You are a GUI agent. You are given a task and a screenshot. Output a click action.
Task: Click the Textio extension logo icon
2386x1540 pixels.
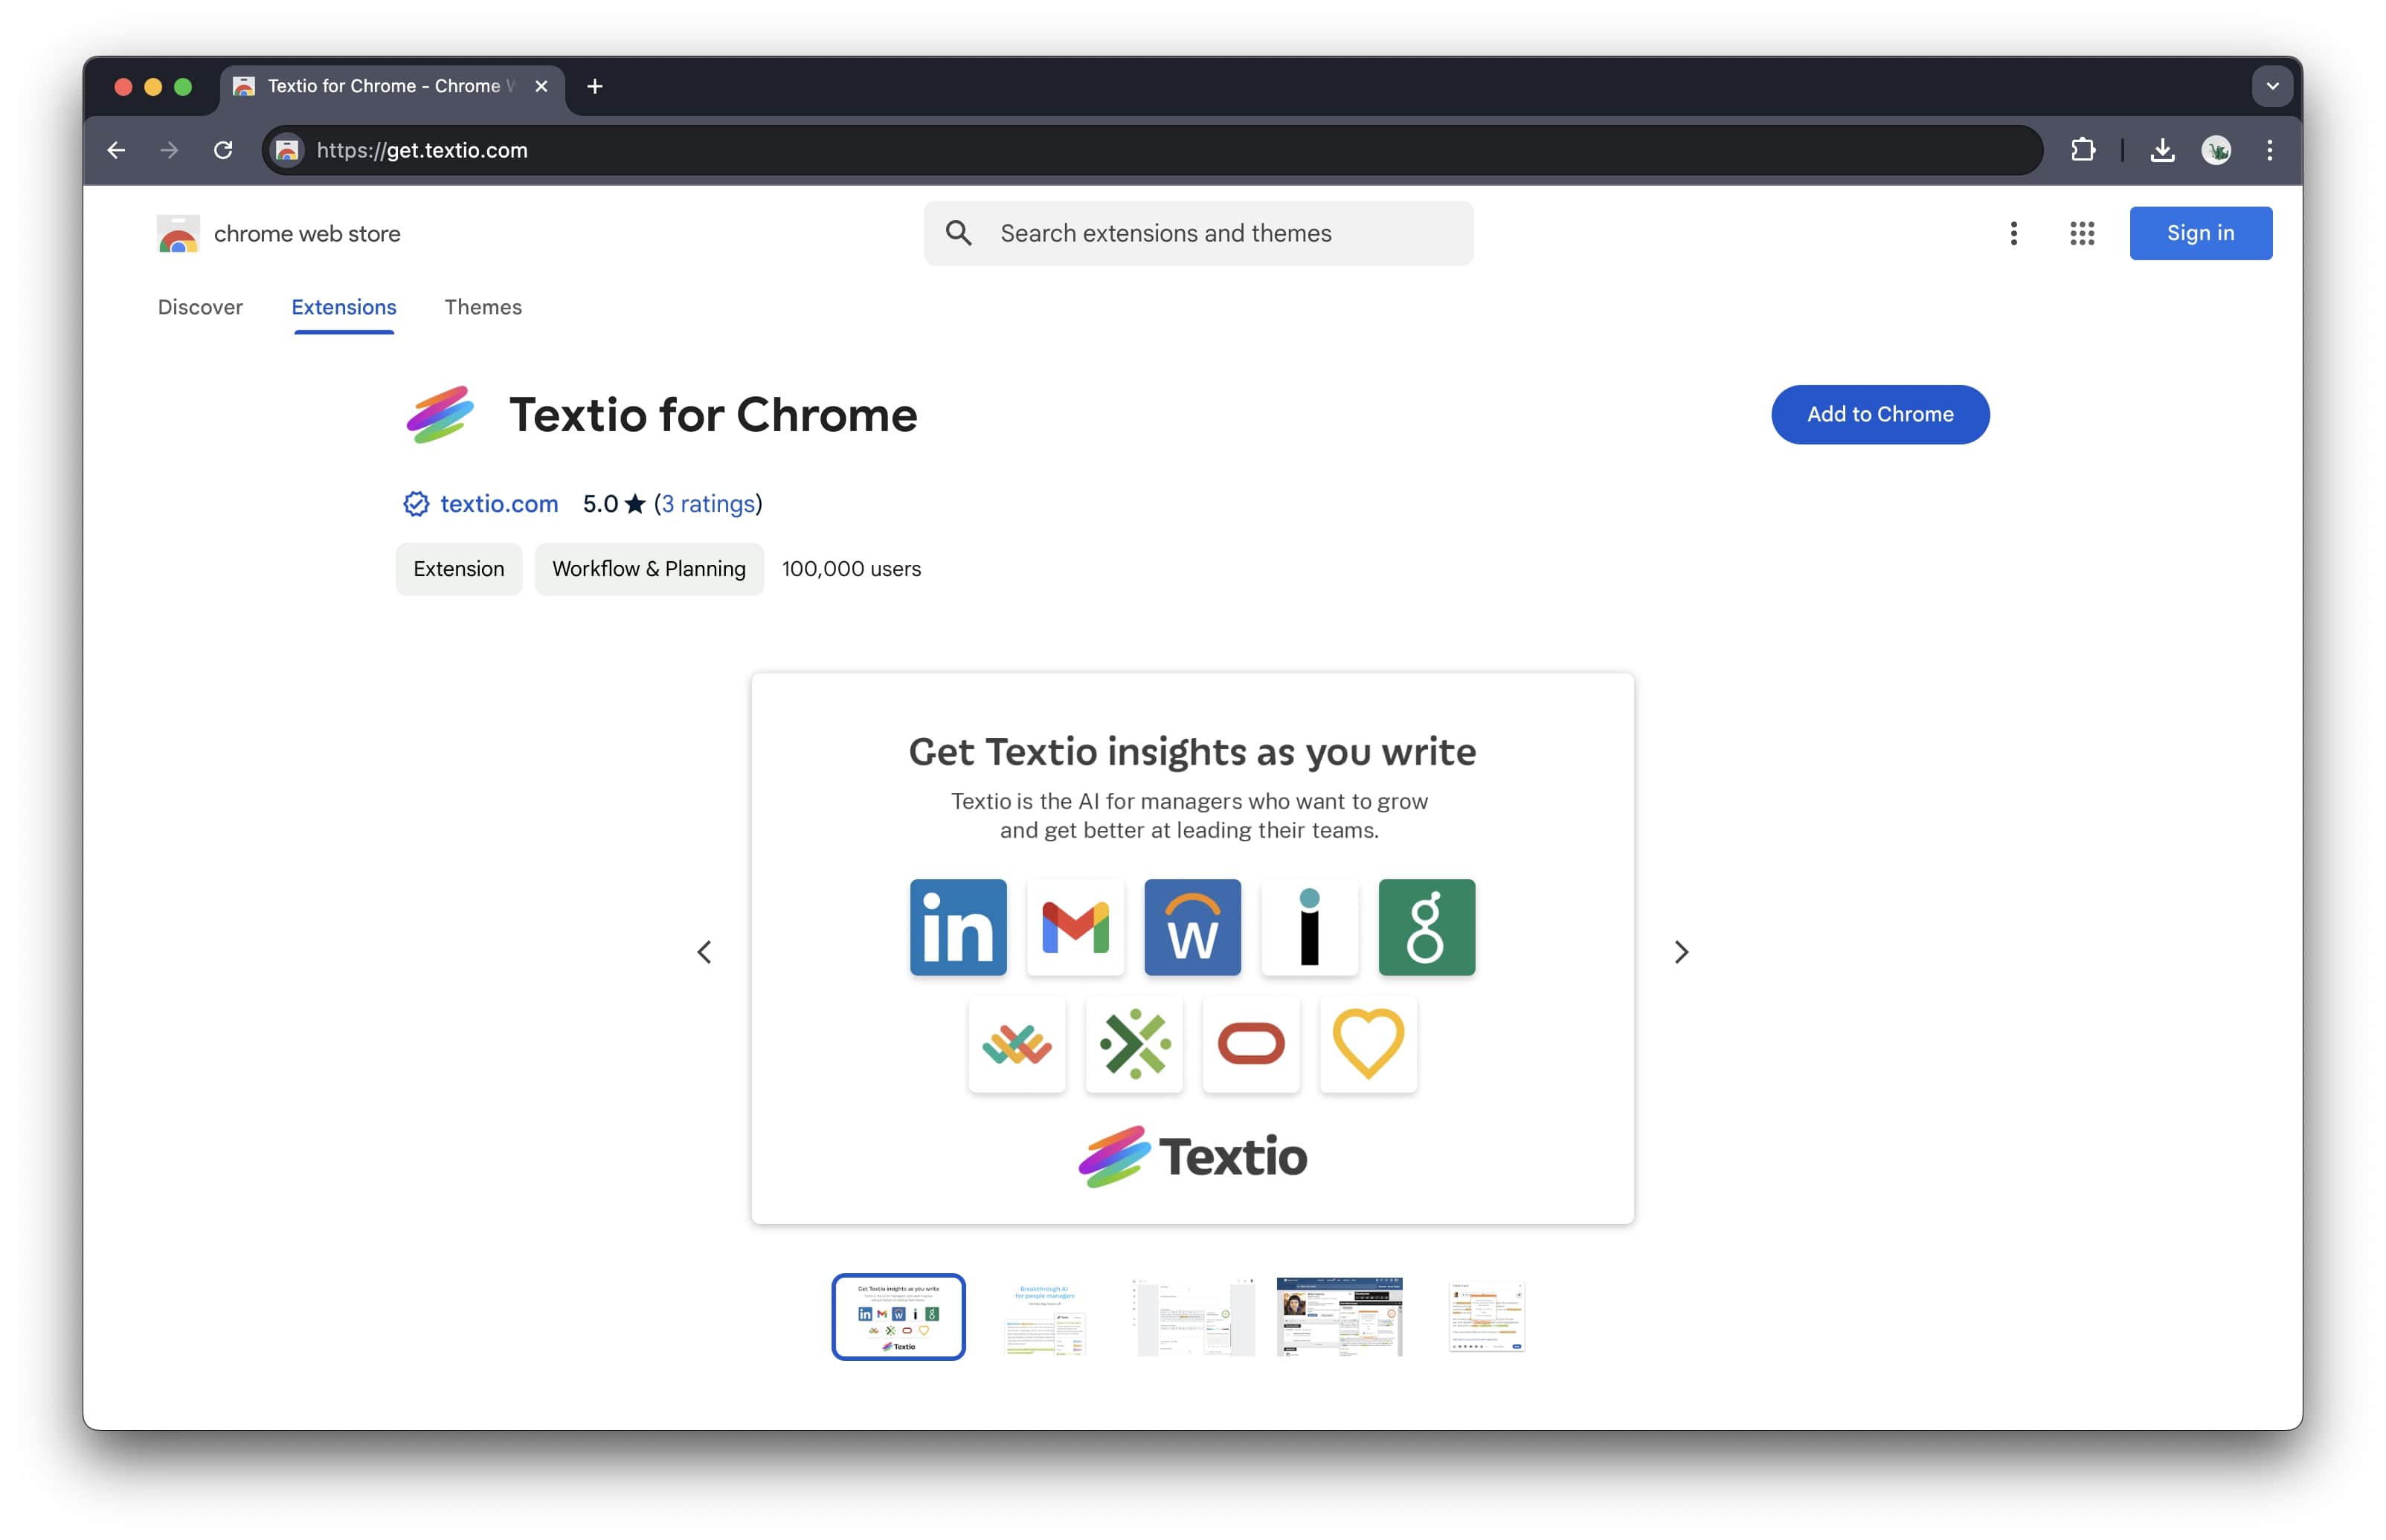(439, 414)
